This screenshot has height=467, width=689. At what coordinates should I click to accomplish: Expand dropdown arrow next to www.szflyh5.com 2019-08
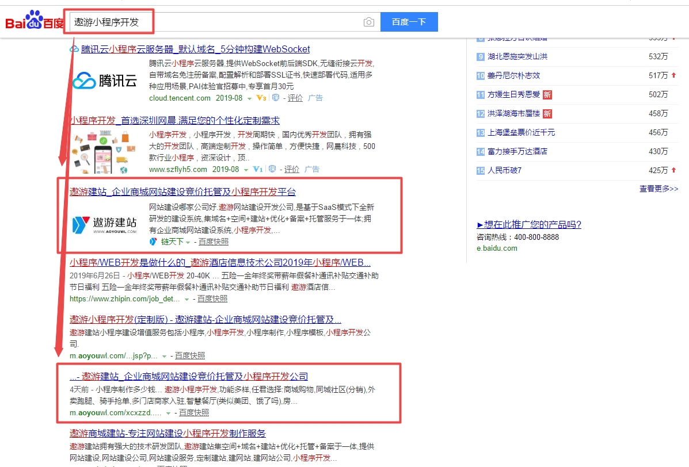tap(246, 170)
